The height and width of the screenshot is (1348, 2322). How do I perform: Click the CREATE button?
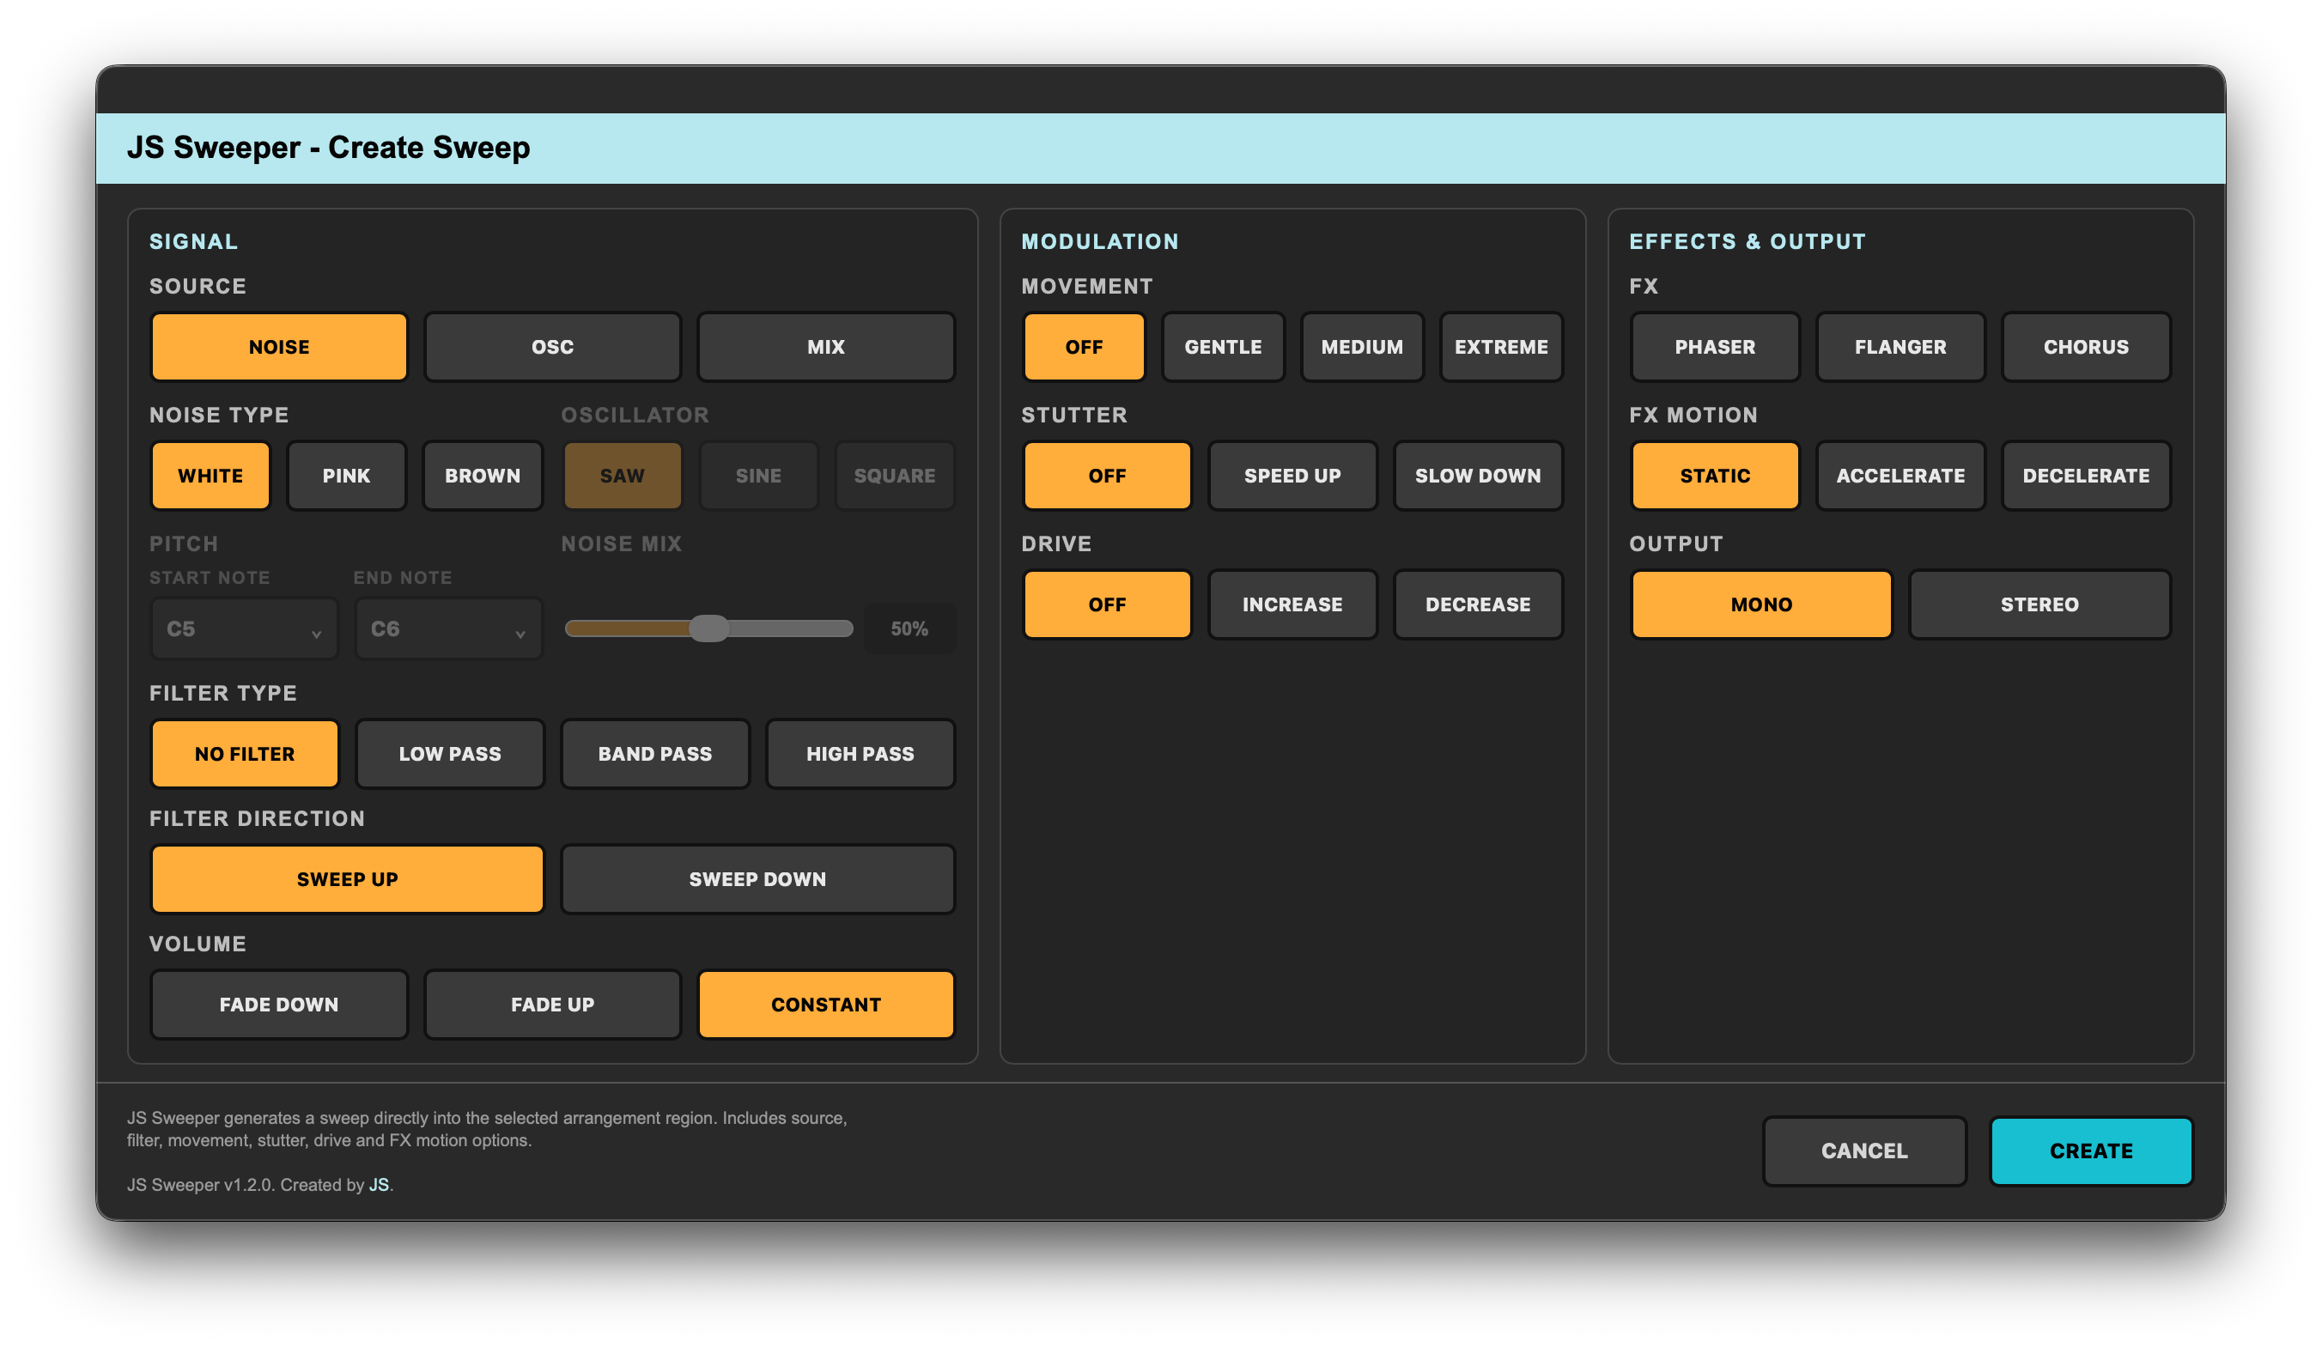pos(2091,1151)
